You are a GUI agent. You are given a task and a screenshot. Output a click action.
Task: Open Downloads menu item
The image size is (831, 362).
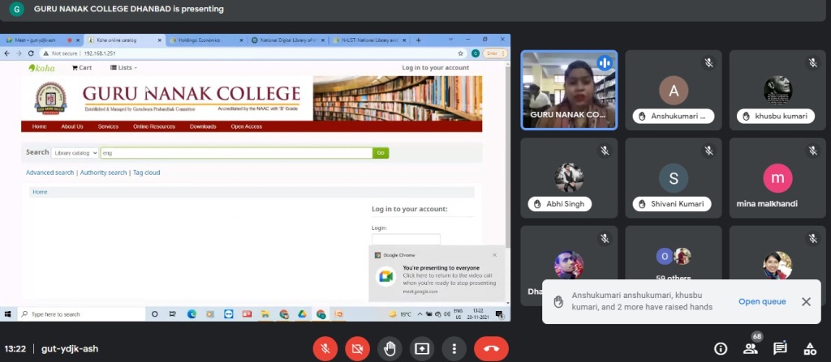(x=203, y=126)
